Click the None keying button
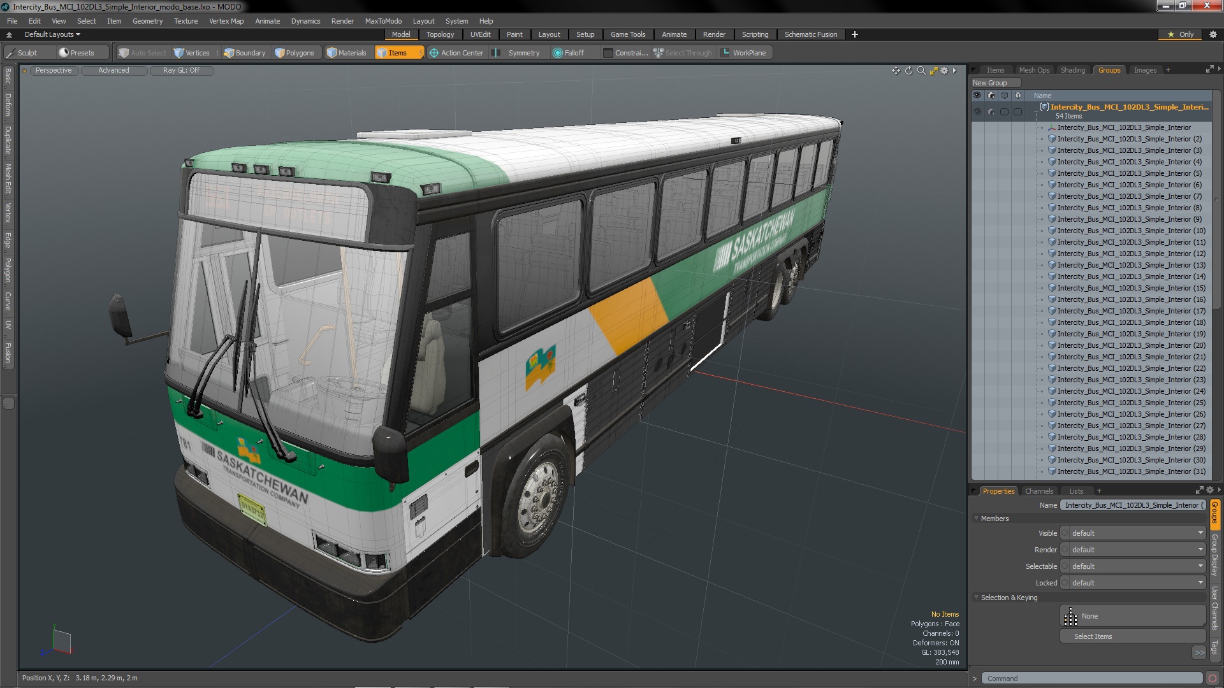Screen dimensions: 1224x688 click(x=1133, y=616)
